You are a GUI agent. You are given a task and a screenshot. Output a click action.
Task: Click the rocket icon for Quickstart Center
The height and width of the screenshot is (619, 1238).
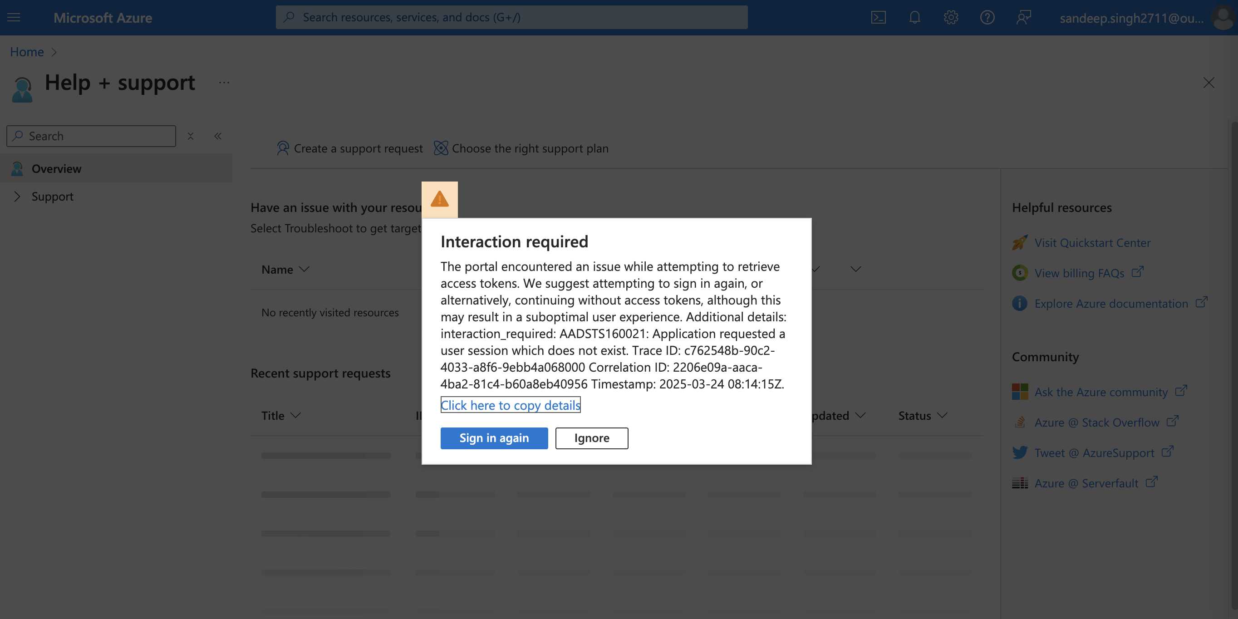point(1020,242)
